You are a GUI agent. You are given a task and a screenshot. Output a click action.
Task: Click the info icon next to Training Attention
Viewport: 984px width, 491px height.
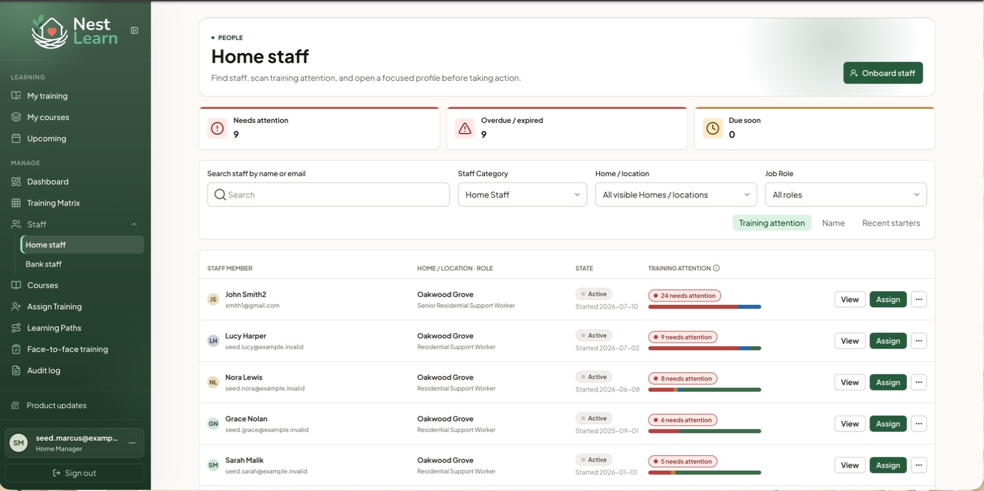(716, 268)
